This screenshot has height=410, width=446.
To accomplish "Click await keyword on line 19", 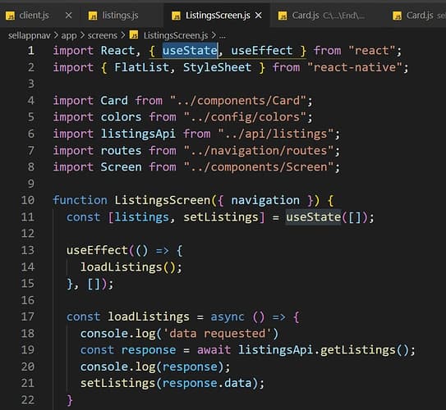I will pos(214,350).
